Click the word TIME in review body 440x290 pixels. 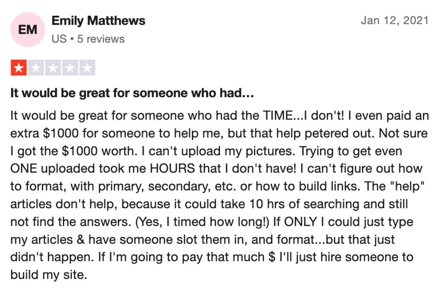coord(277,116)
